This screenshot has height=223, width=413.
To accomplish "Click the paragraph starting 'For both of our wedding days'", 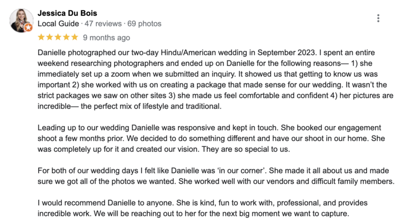I will (x=216, y=176).
